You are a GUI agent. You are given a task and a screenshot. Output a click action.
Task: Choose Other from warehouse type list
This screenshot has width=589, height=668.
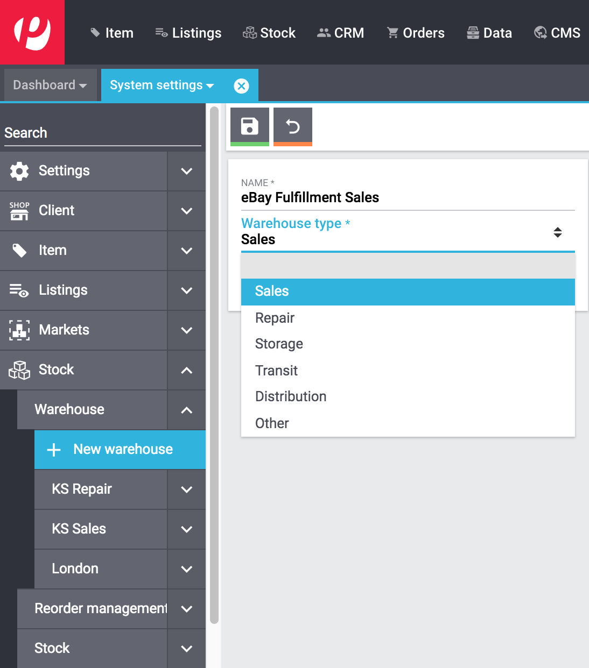coord(408,423)
